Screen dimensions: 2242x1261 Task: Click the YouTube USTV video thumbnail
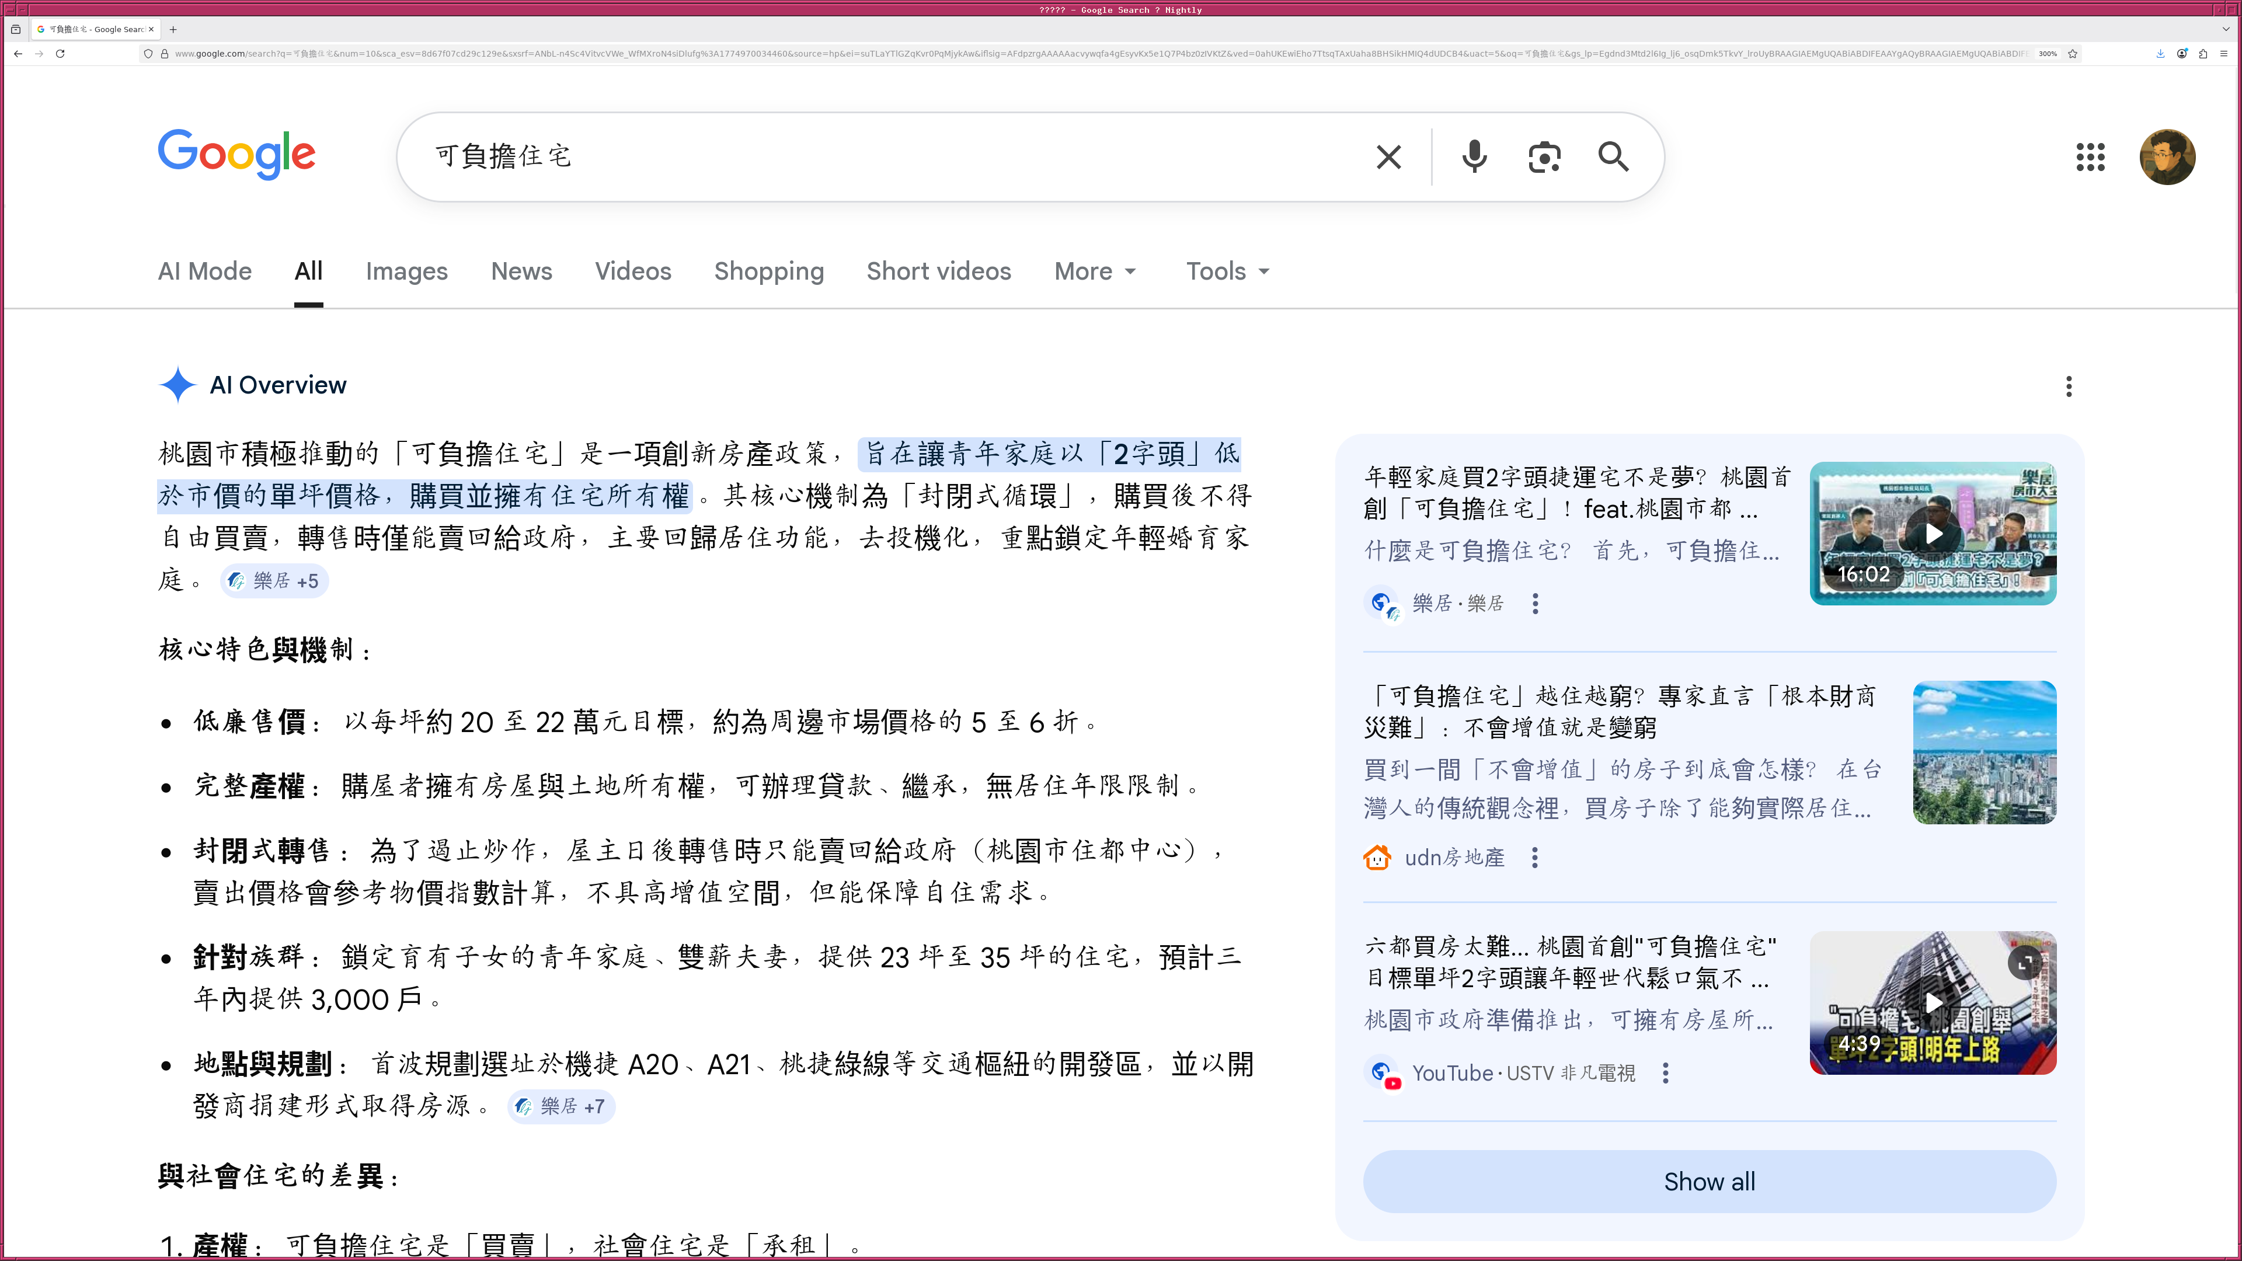click(1932, 1002)
